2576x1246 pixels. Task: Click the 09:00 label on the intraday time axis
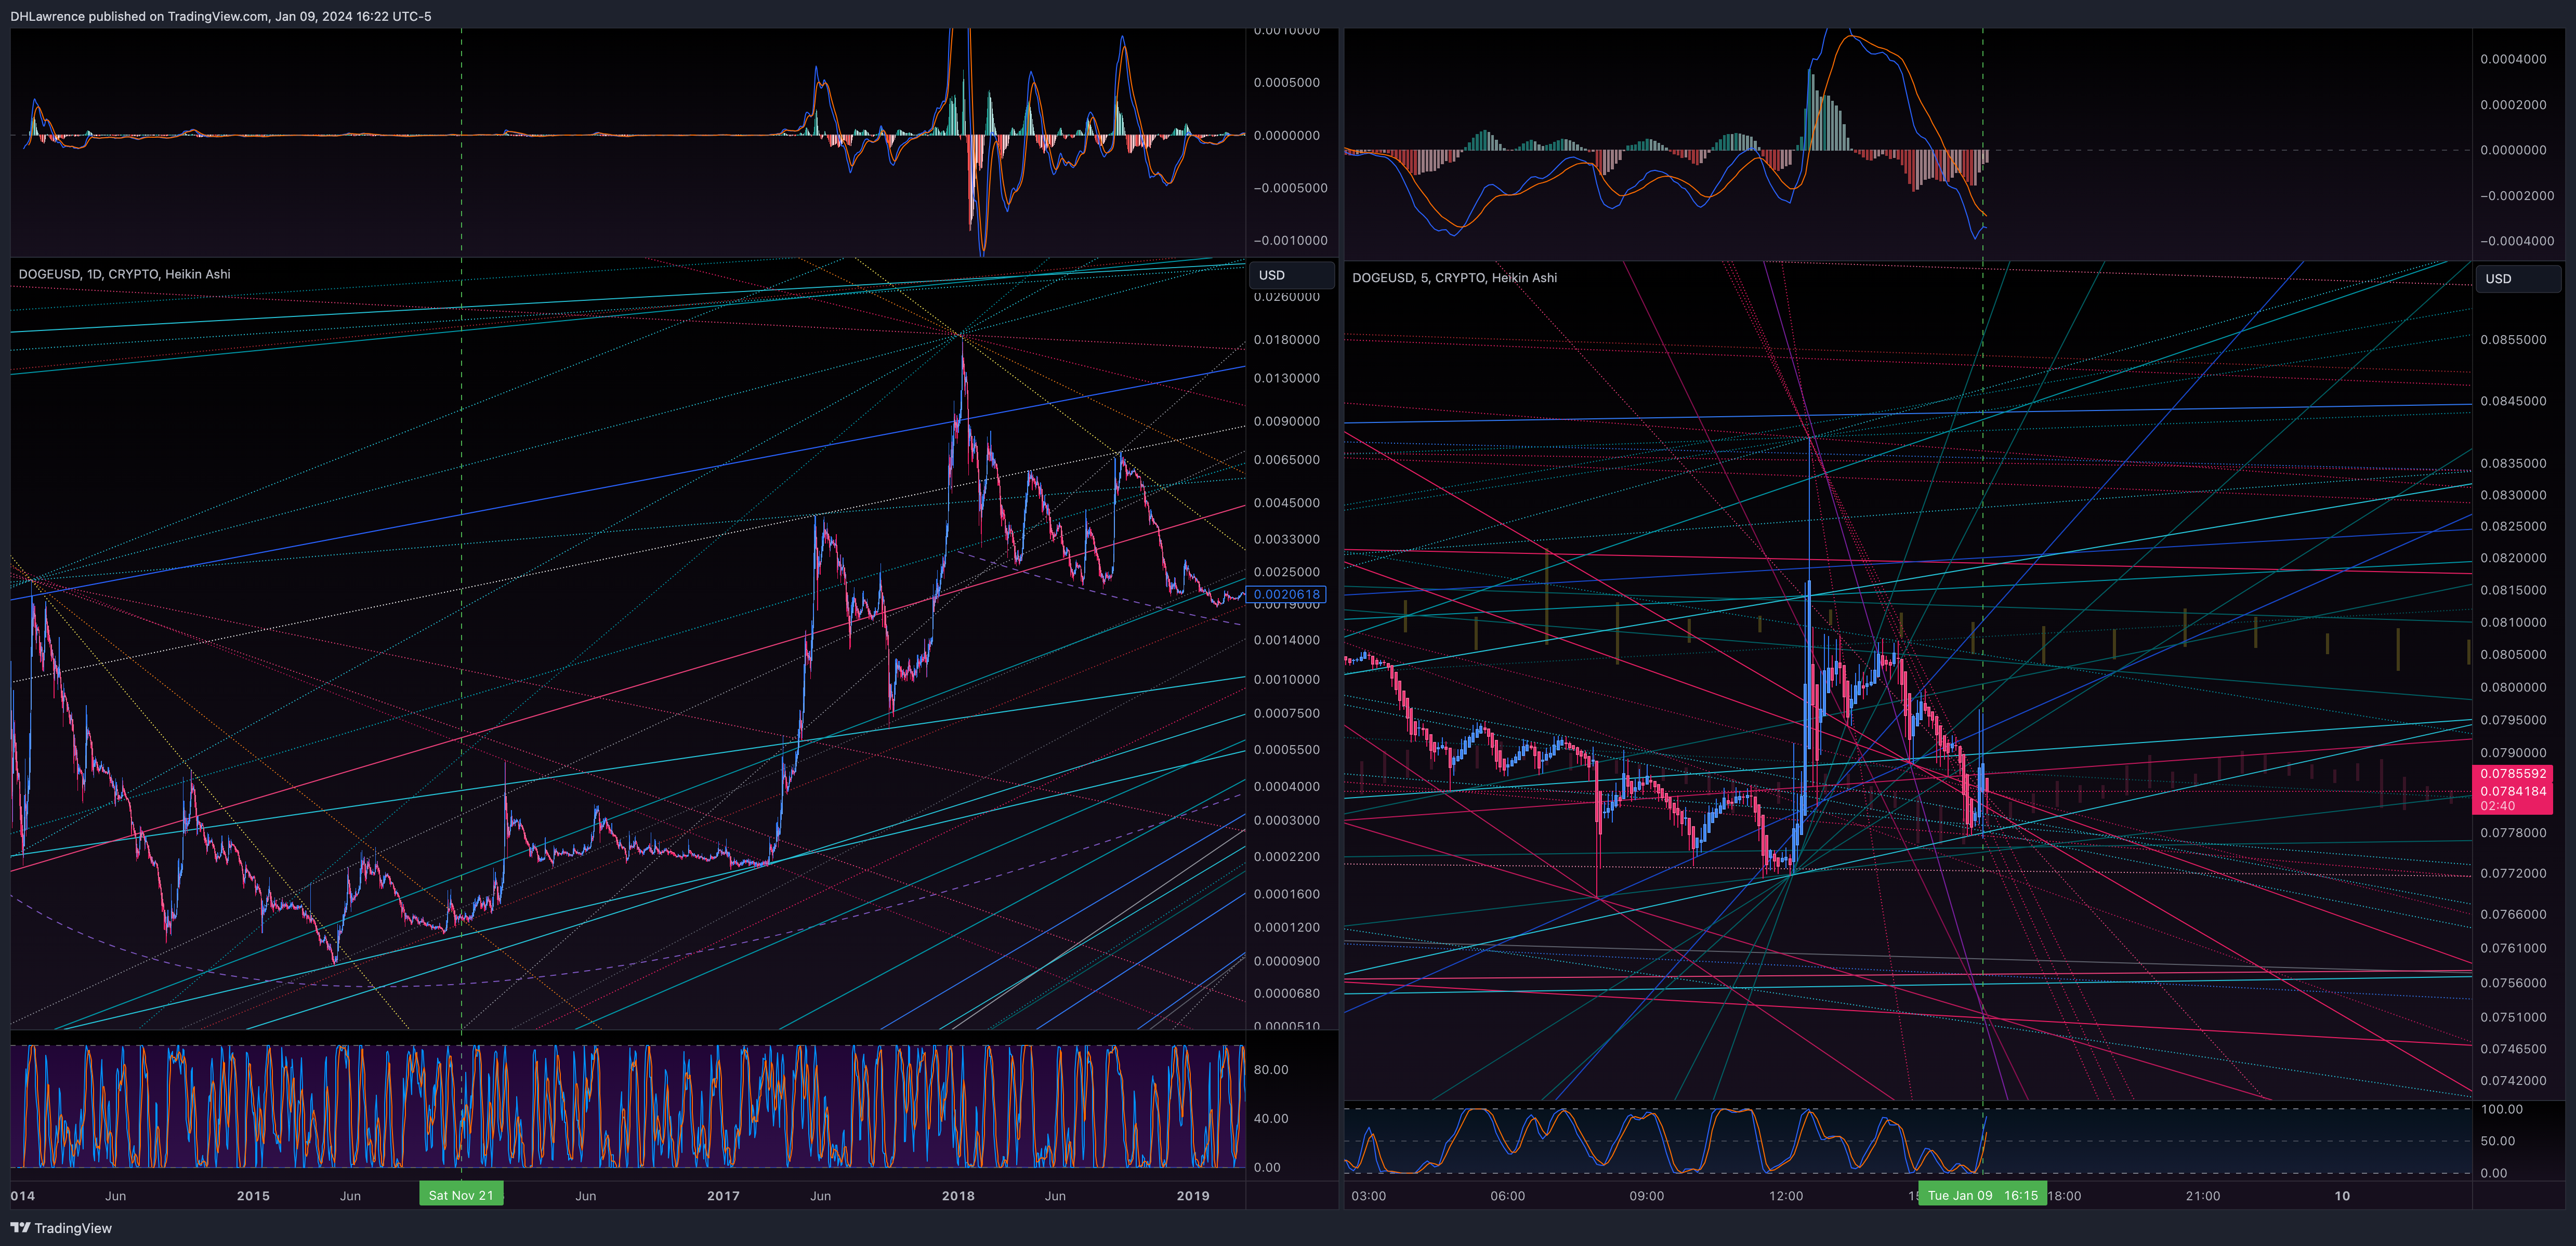tap(1647, 1196)
